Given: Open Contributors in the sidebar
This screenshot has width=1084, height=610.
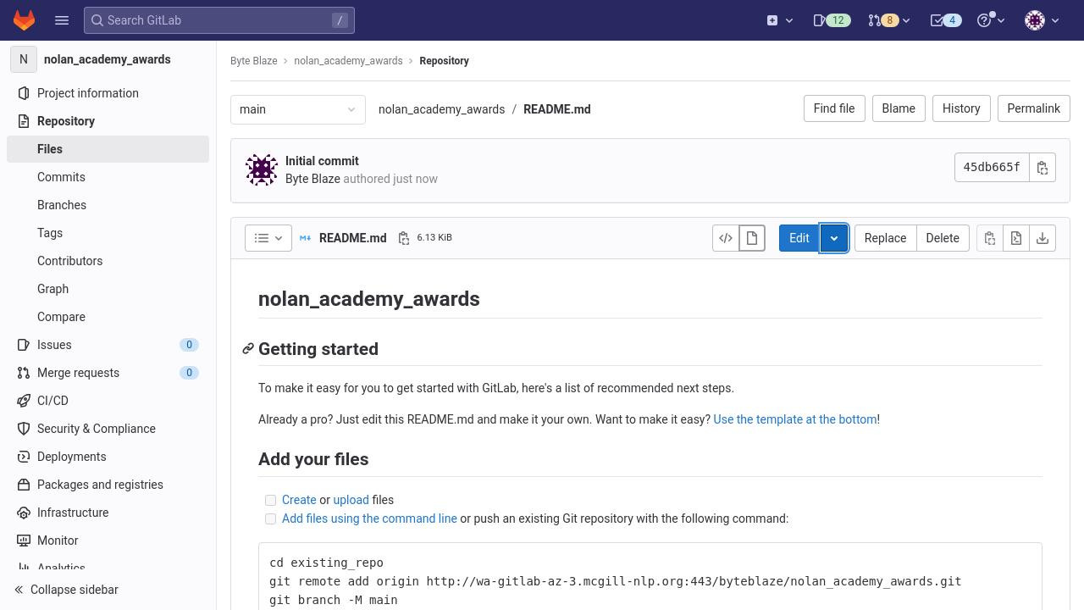Looking at the screenshot, I should pyautogui.click(x=108, y=261).
